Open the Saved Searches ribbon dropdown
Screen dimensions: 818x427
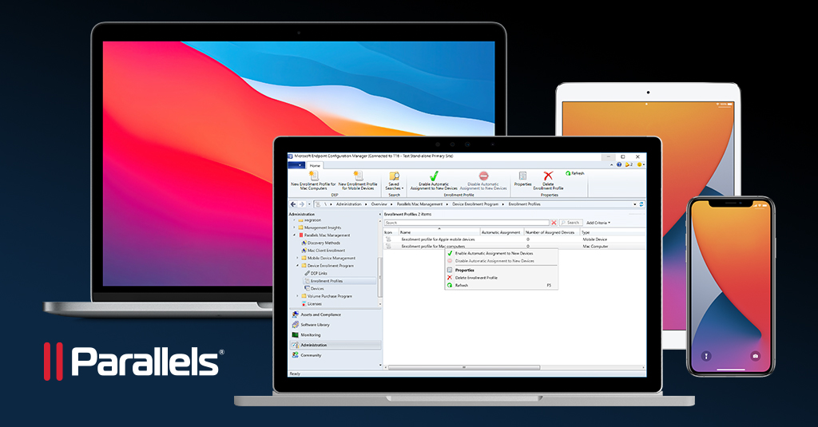pos(394,181)
